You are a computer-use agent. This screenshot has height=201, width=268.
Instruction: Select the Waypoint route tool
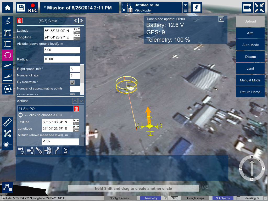(x=8, y=21)
